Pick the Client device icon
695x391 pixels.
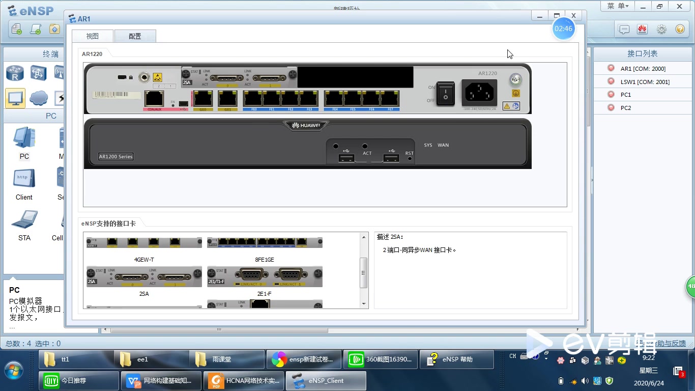point(24,179)
